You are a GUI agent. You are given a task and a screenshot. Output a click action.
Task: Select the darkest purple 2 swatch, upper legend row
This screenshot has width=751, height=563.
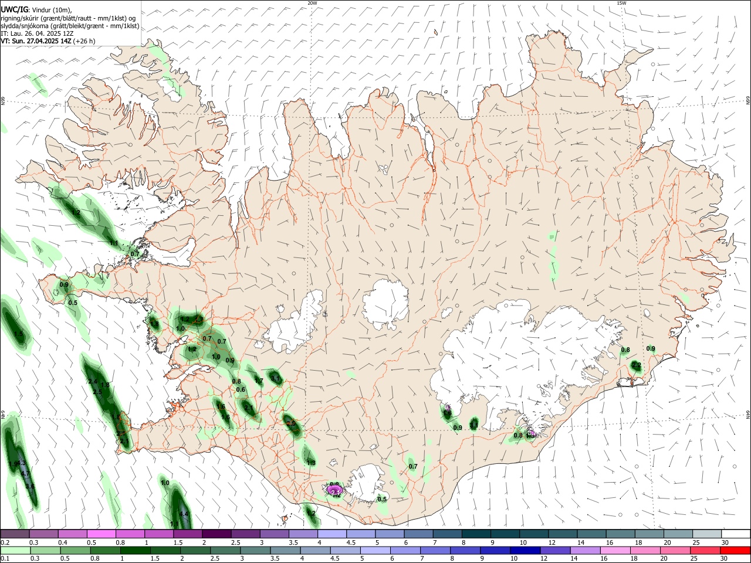pos(217,534)
